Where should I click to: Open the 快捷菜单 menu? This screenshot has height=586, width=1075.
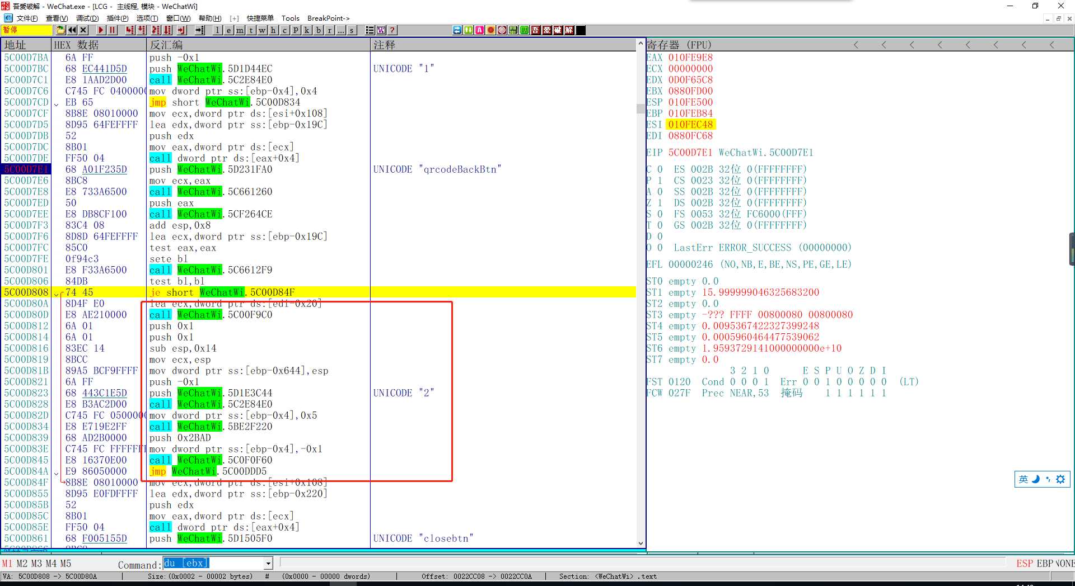pos(260,18)
